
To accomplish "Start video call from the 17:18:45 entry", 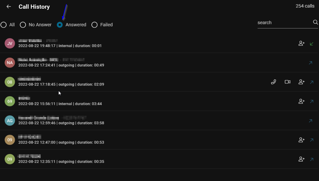I will tap(287, 82).
